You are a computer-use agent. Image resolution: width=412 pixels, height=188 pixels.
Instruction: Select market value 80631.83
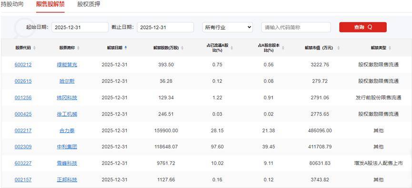tap(320, 163)
